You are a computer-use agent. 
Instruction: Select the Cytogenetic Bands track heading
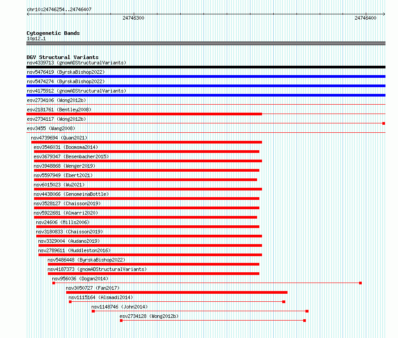53,33
